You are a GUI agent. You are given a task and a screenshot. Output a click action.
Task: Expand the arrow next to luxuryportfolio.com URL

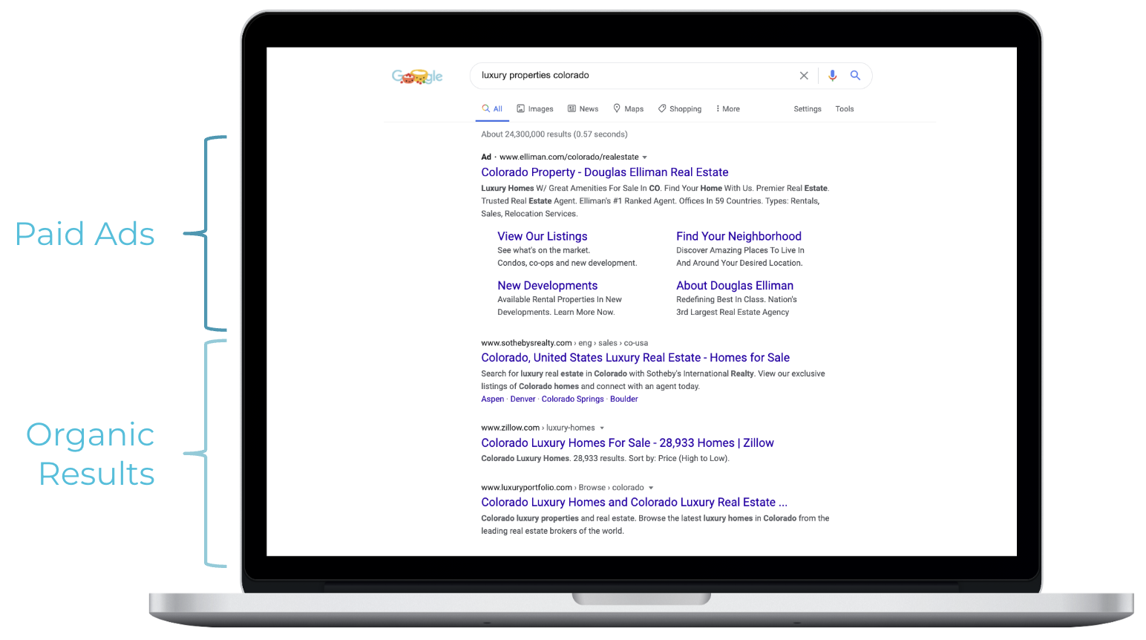(651, 488)
